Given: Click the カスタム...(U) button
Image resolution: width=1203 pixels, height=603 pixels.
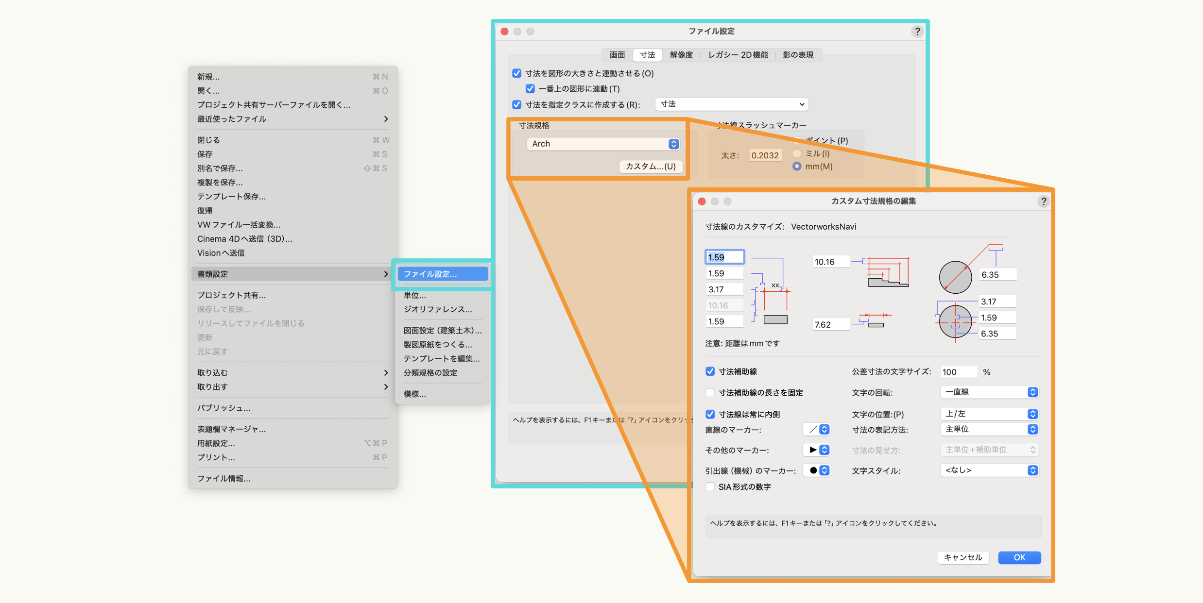Looking at the screenshot, I should coord(651,167).
